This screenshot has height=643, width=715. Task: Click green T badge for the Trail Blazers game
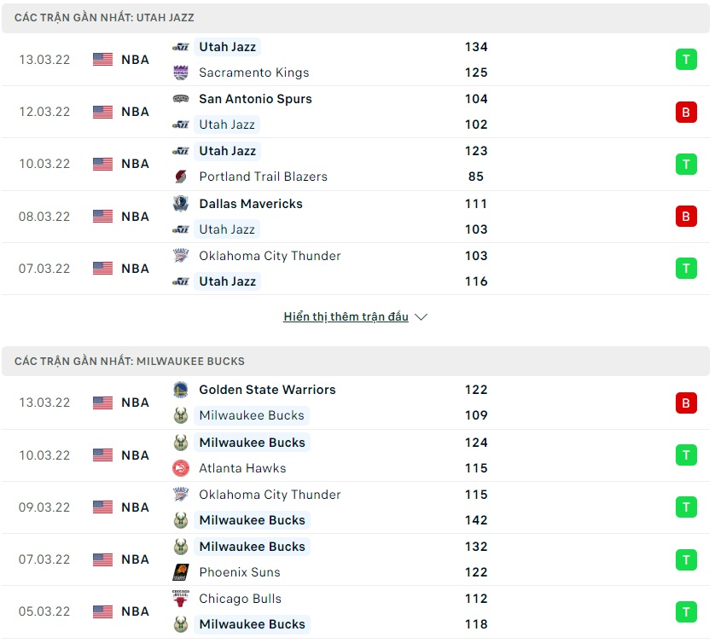686,164
